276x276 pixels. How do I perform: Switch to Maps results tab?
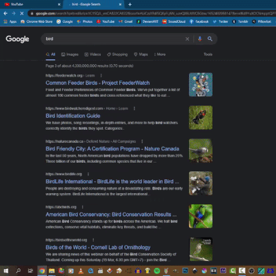[141, 55]
